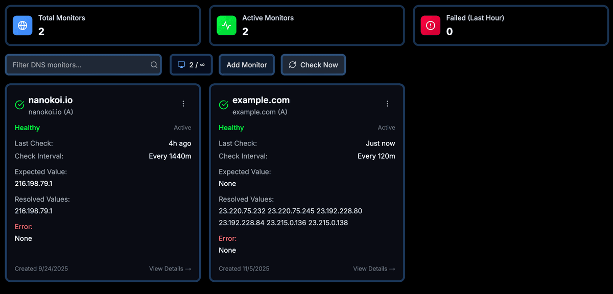Open View Details for nanokoi.io
The width and height of the screenshot is (613, 294).
(x=170, y=268)
